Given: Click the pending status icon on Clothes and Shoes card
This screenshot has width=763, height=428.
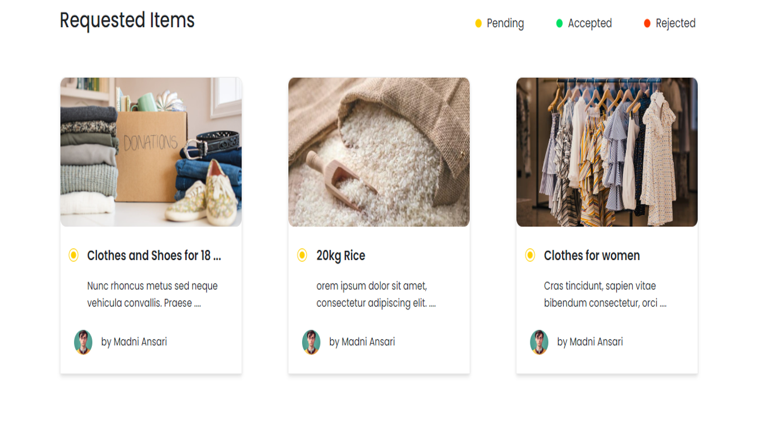Looking at the screenshot, I should pos(73,255).
